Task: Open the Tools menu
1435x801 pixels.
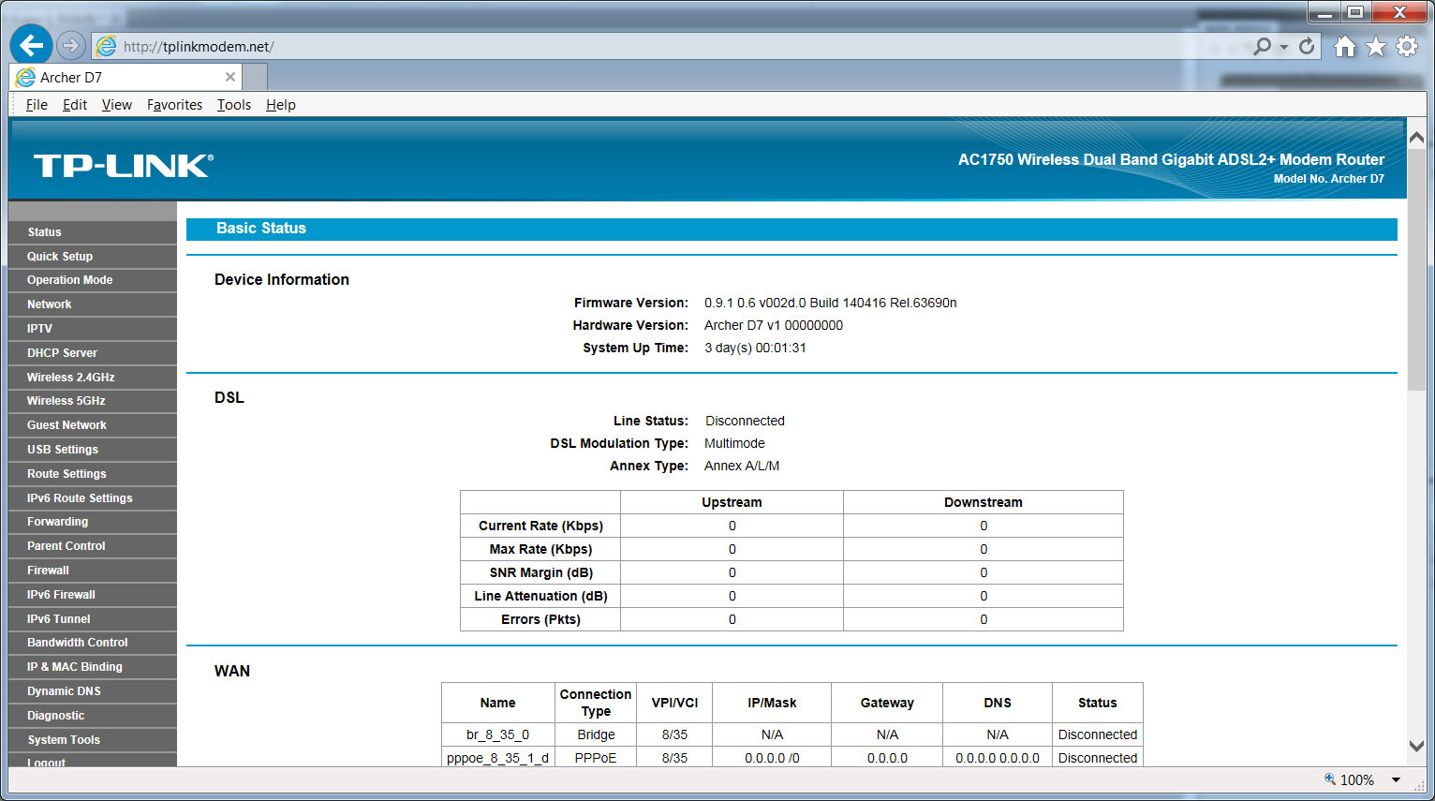Action: click(234, 105)
